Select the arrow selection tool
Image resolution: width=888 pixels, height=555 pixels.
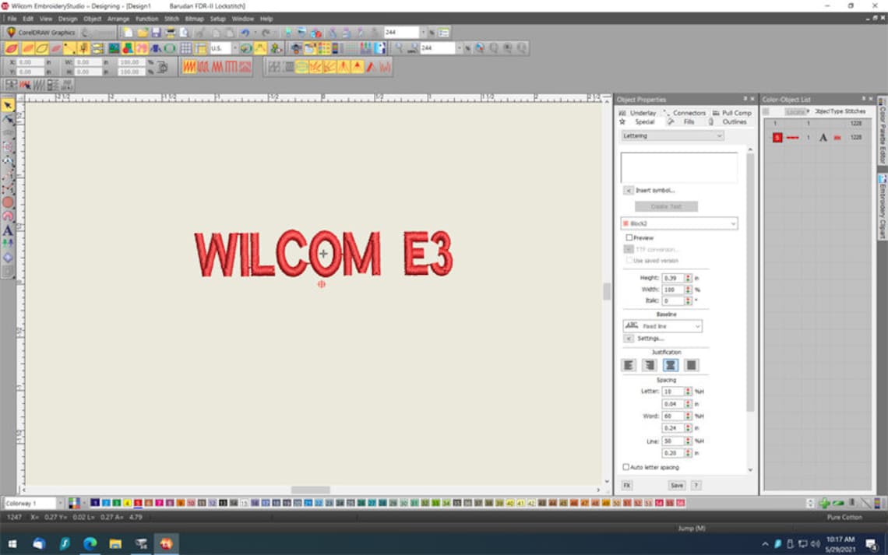[9, 104]
